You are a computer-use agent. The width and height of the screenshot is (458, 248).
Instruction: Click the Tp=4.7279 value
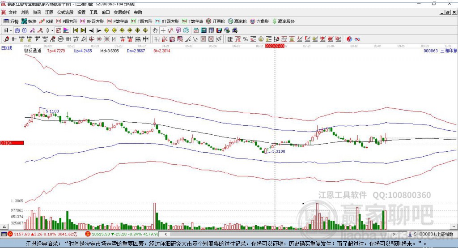[x=56, y=51]
